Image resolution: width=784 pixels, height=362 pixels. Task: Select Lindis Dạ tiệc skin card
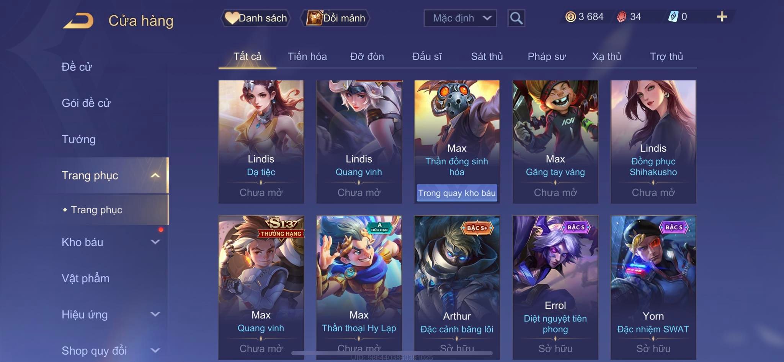tap(261, 142)
